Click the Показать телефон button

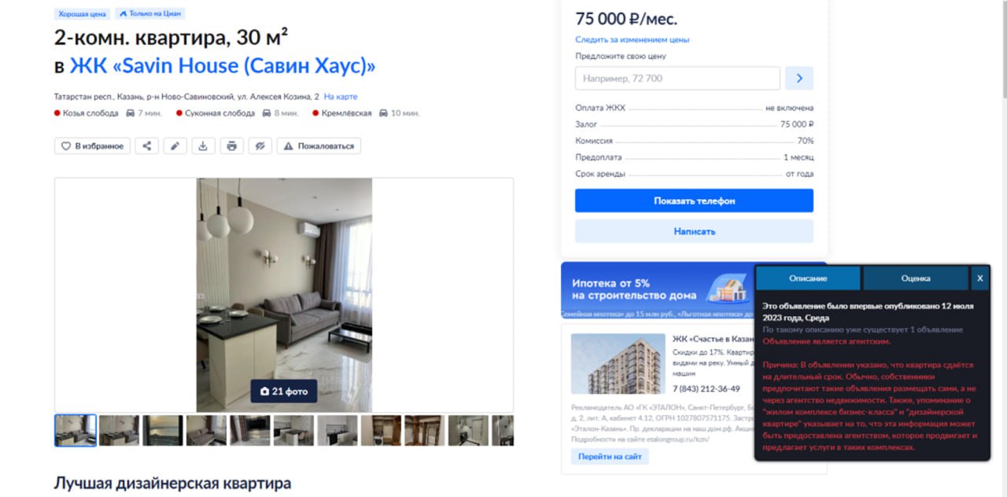(694, 201)
